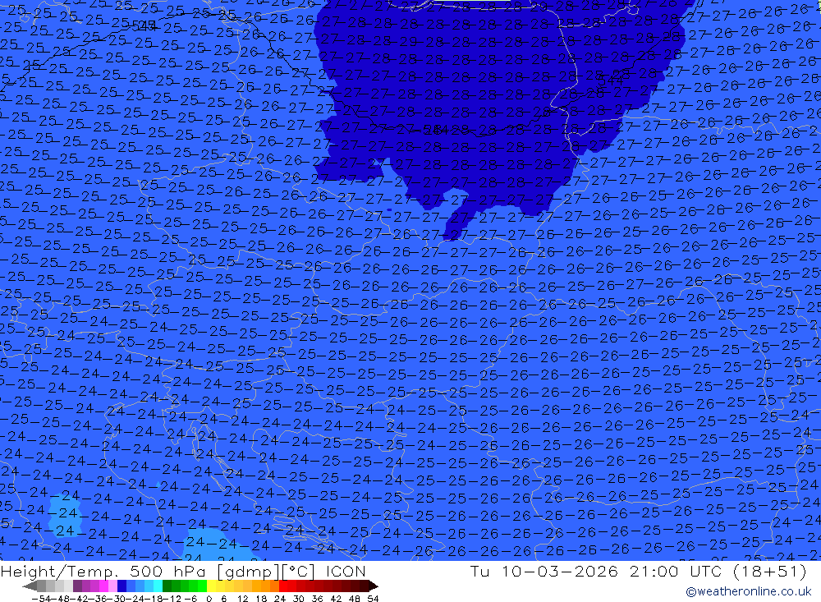821x602 pixels.
Task: Pick the yellow legend swatch above 0
Action: [211, 586]
